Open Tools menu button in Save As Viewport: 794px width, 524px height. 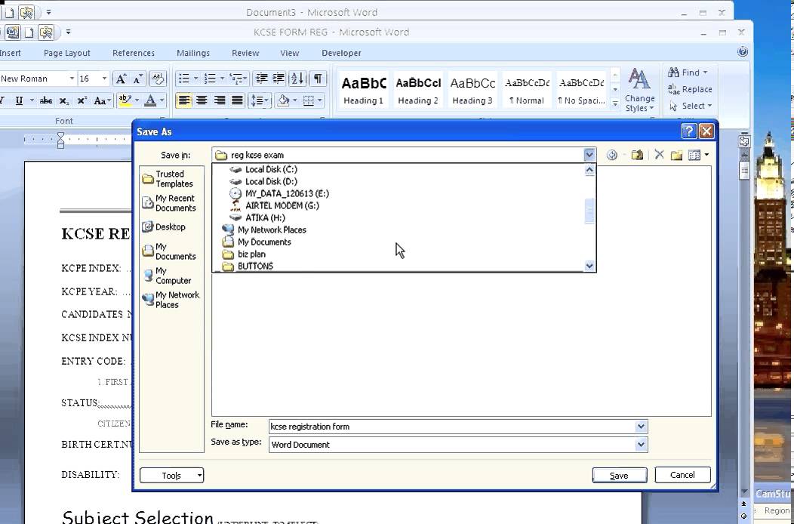(x=171, y=476)
